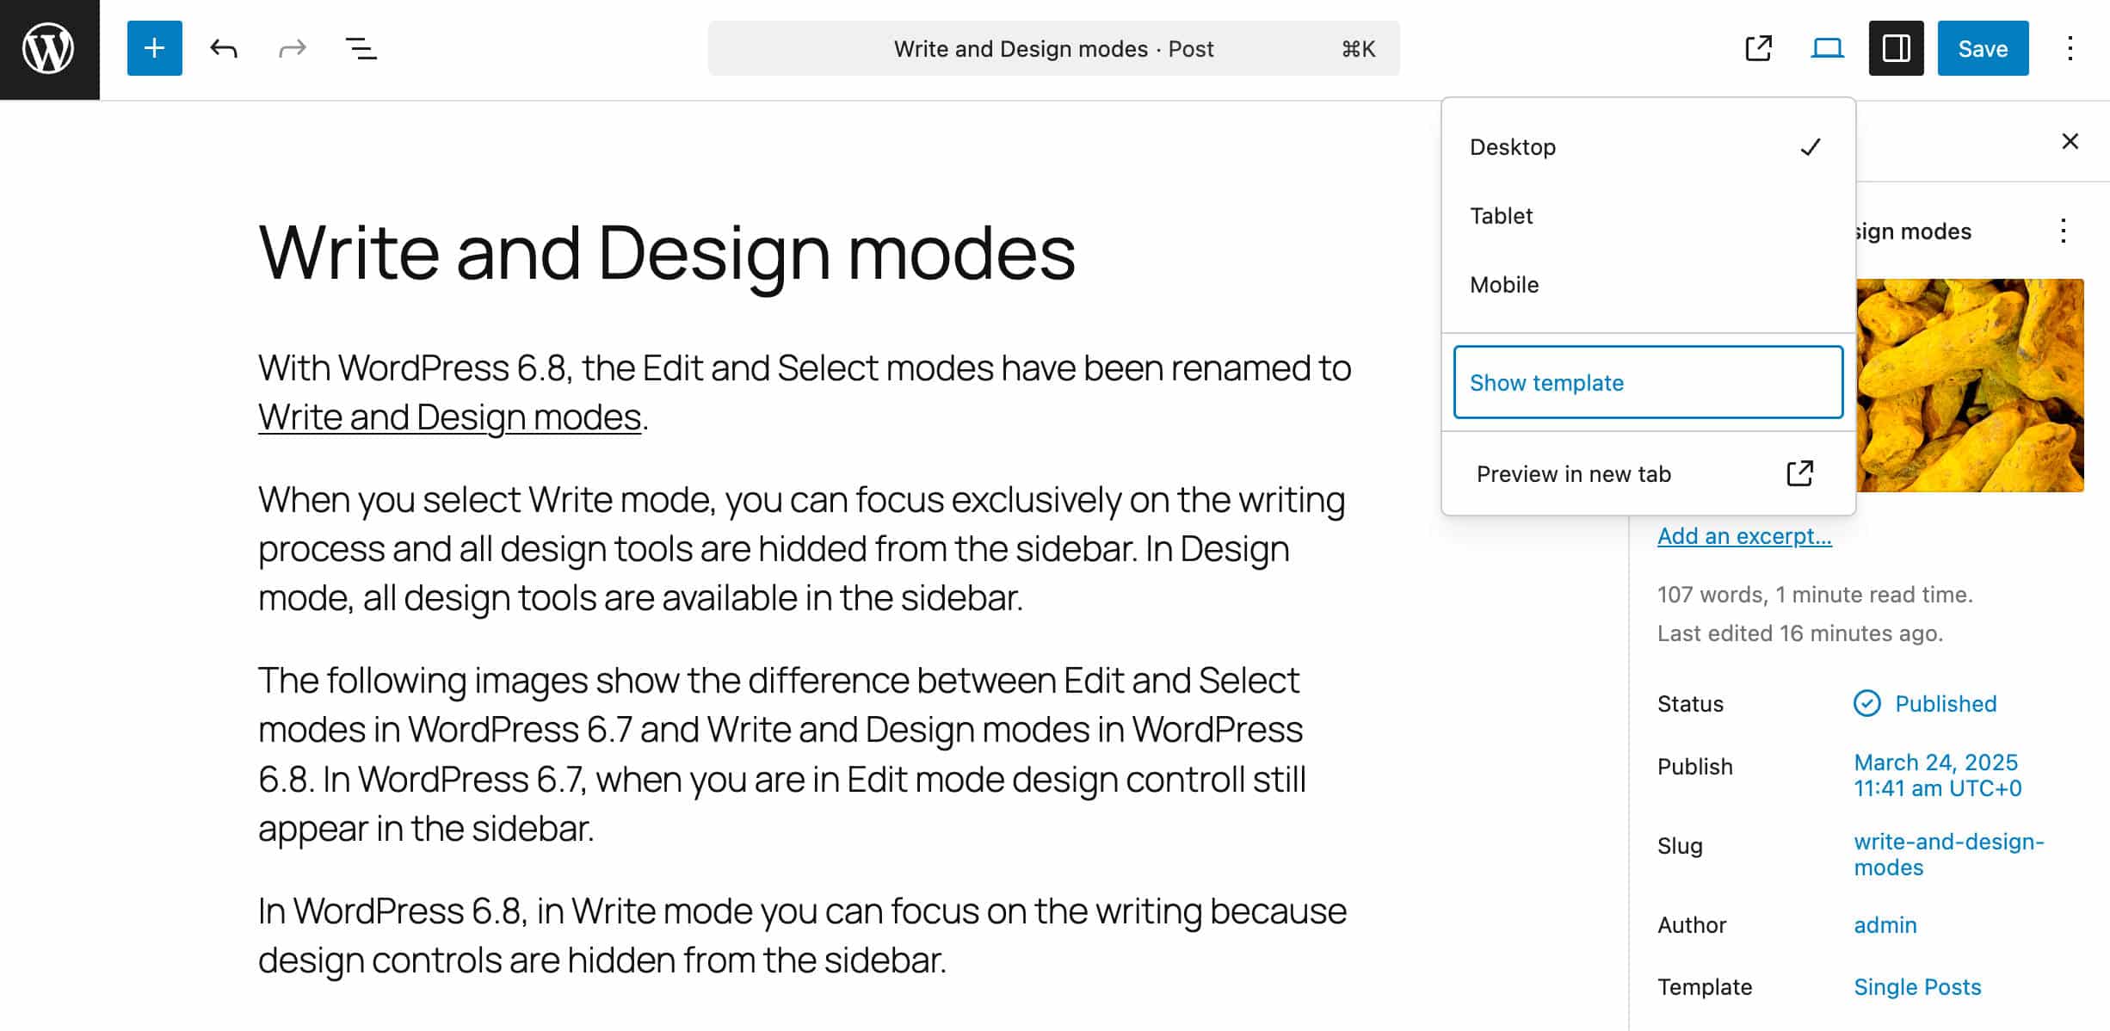Image resolution: width=2110 pixels, height=1031 pixels.
Task: Open the preview device dropdown
Action: tap(1826, 48)
